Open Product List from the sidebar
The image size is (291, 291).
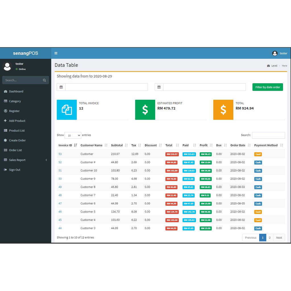17,131
